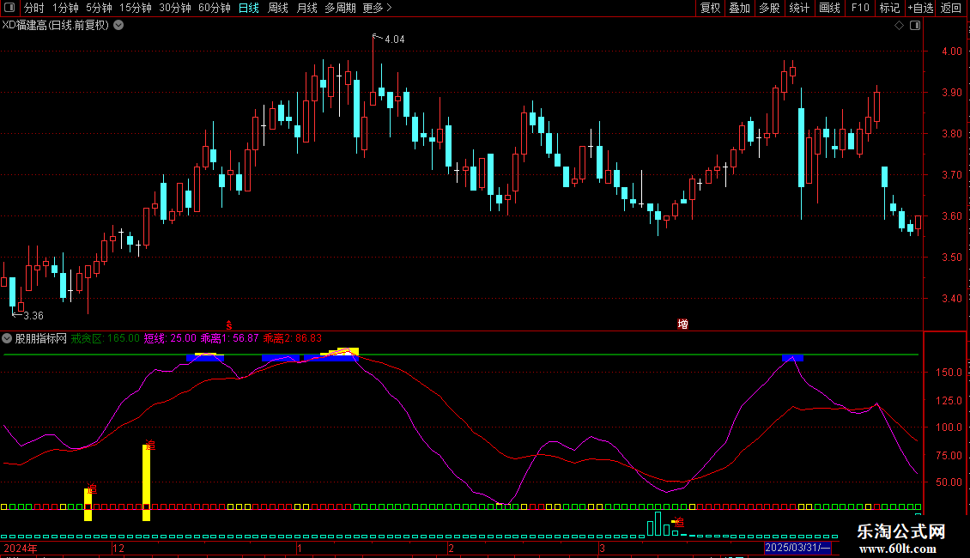The image size is (970, 558).
Task: Click the 2024年 label on the date axis
Action: [21, 549]
